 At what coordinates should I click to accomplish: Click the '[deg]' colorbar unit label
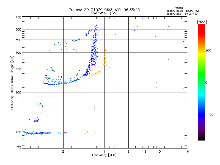(202, 22)
